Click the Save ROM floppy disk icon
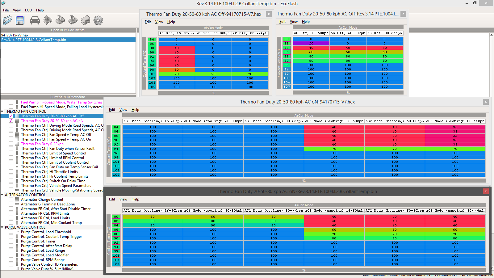494x278 pixels. 20,20
